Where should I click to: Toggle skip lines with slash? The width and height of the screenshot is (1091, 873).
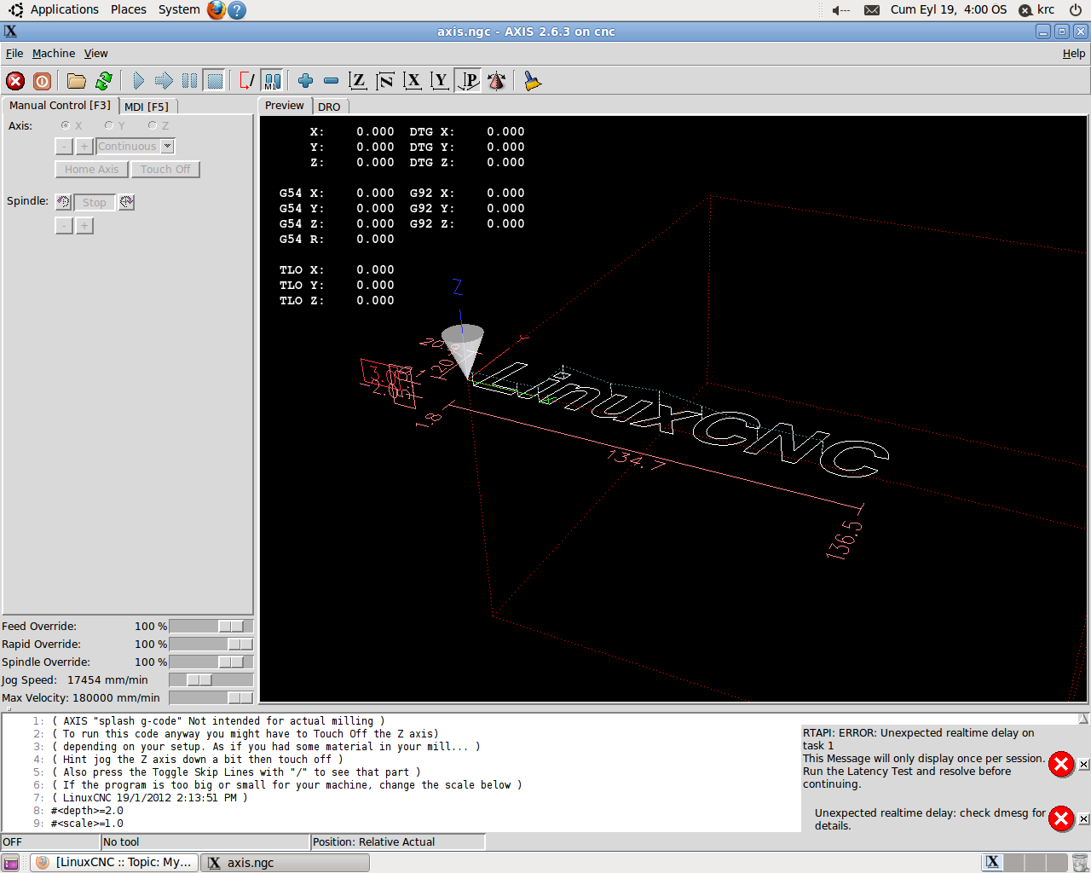point(246,81)
